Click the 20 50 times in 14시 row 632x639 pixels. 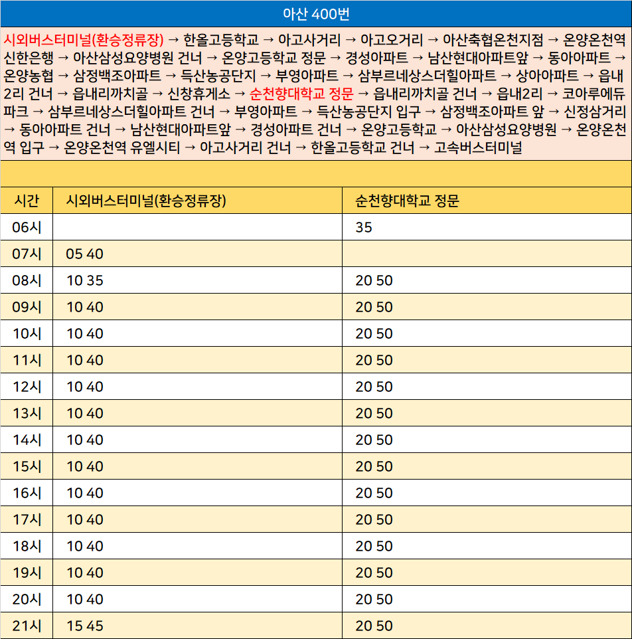pos(374,439)
